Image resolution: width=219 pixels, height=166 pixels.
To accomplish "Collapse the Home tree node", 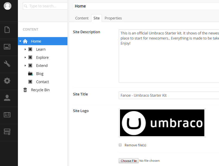I will (20, 41).
